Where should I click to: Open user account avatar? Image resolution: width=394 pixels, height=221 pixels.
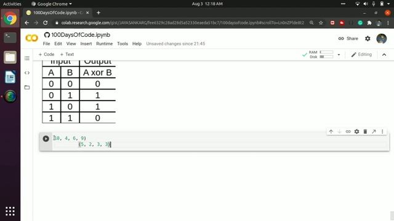pos(382,39)
